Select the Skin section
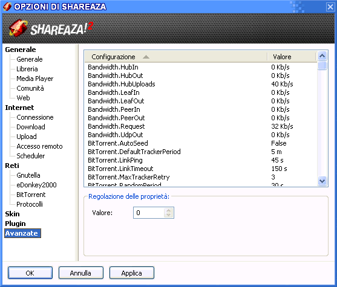 (12, 214)
